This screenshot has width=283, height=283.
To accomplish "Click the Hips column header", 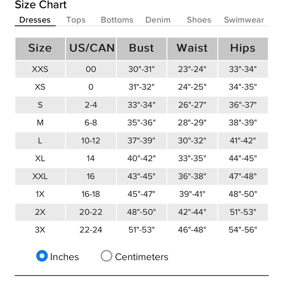I will (x=243, y=48).
